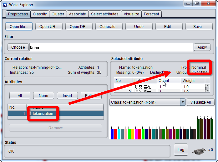This screenshot has width=218, height=162.
Task: Click the filter configuration field showing None
Action: (111, 47)
